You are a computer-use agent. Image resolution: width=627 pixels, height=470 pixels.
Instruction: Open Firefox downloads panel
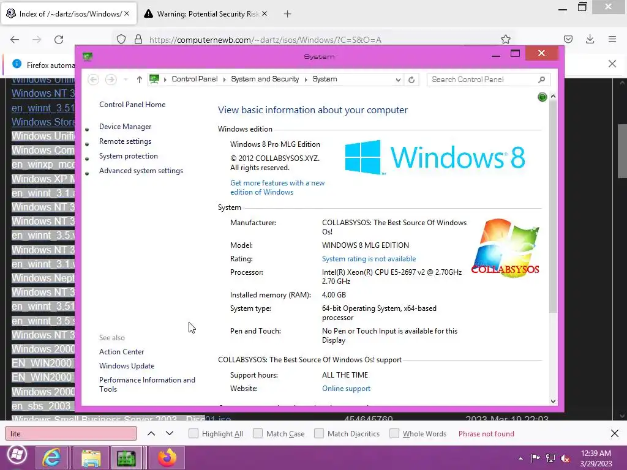(x=590, y=39)
